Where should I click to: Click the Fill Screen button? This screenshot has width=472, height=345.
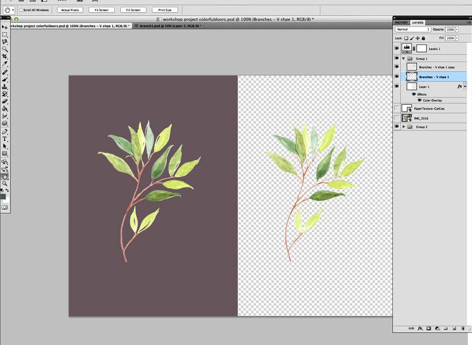[133, 10]
